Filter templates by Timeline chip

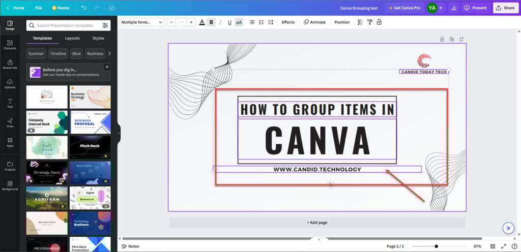click(58, 53)
